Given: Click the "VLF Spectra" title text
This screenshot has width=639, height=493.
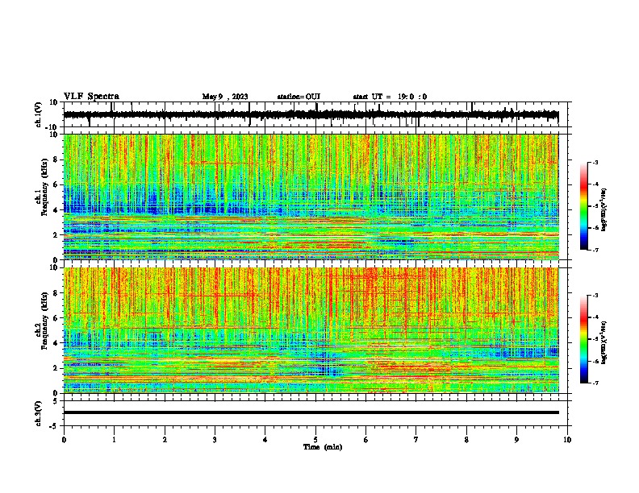Looking at the screenshot, I should [91, 97].
